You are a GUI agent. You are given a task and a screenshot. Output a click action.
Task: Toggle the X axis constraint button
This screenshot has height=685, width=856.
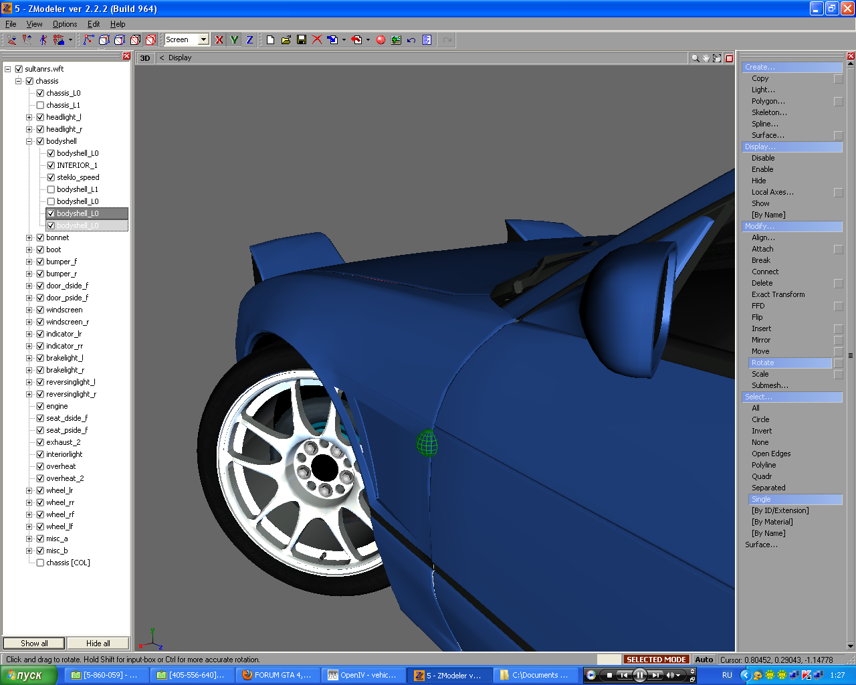click(x=219, y=40)
